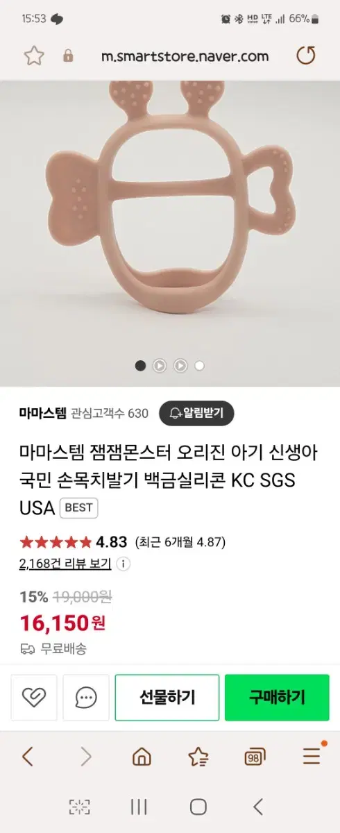Tap the m.smartstore.naver.com address field
Screen dimensions: 340x833
tap(185, 56)
